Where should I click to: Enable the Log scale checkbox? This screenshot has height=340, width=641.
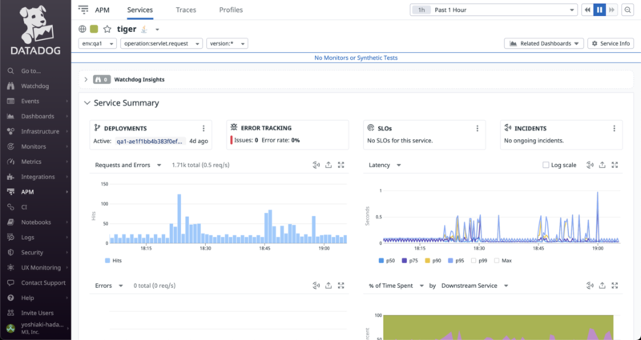tap(546, 165)
